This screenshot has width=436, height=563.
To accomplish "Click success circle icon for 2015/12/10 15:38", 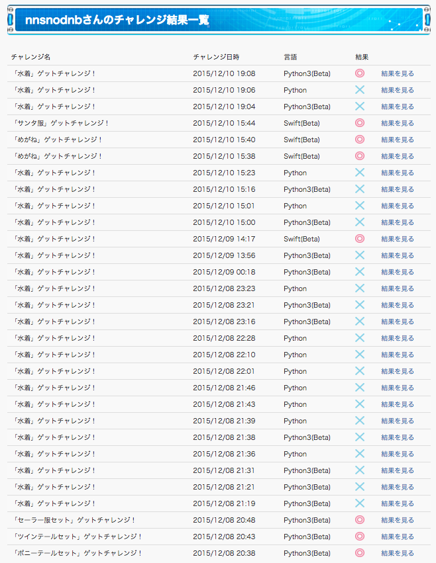I will (x=360, y=156).
